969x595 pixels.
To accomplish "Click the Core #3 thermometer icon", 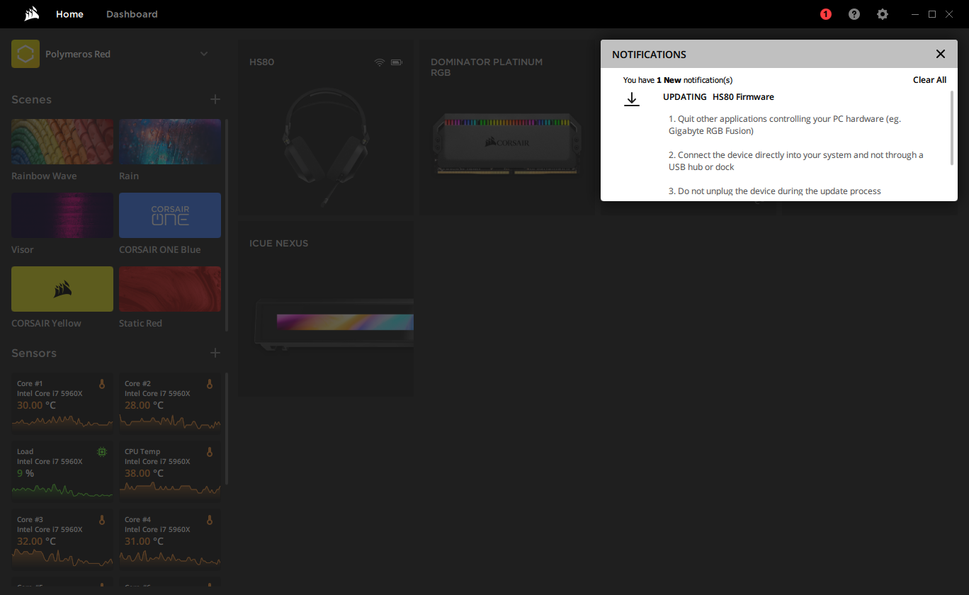I will click(x=102, y=520).
